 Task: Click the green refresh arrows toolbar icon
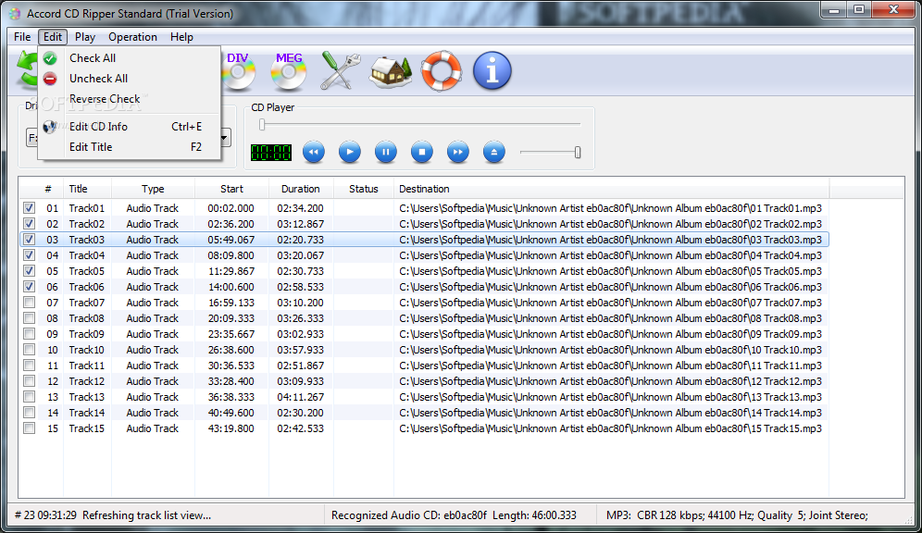(x=27, y=70)
